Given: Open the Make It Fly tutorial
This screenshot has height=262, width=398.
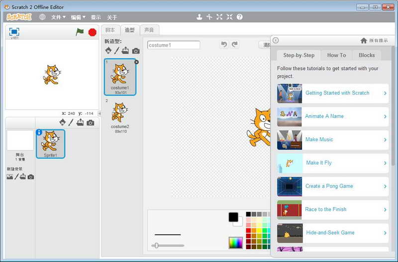Looking at the screenshot, I should click(333, 164).
